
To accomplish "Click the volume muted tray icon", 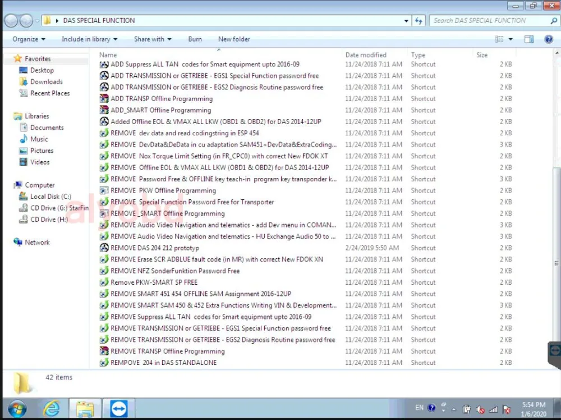I will pos(480,409).
